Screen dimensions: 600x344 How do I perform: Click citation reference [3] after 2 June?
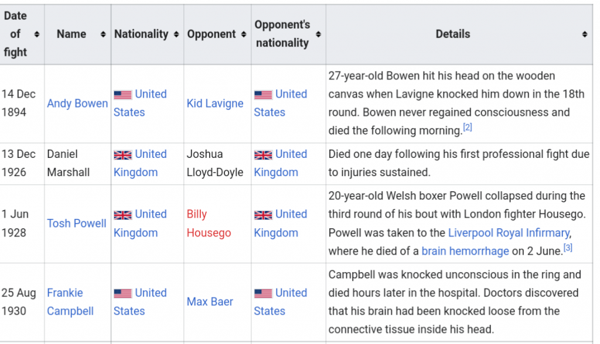pos(568,247)
